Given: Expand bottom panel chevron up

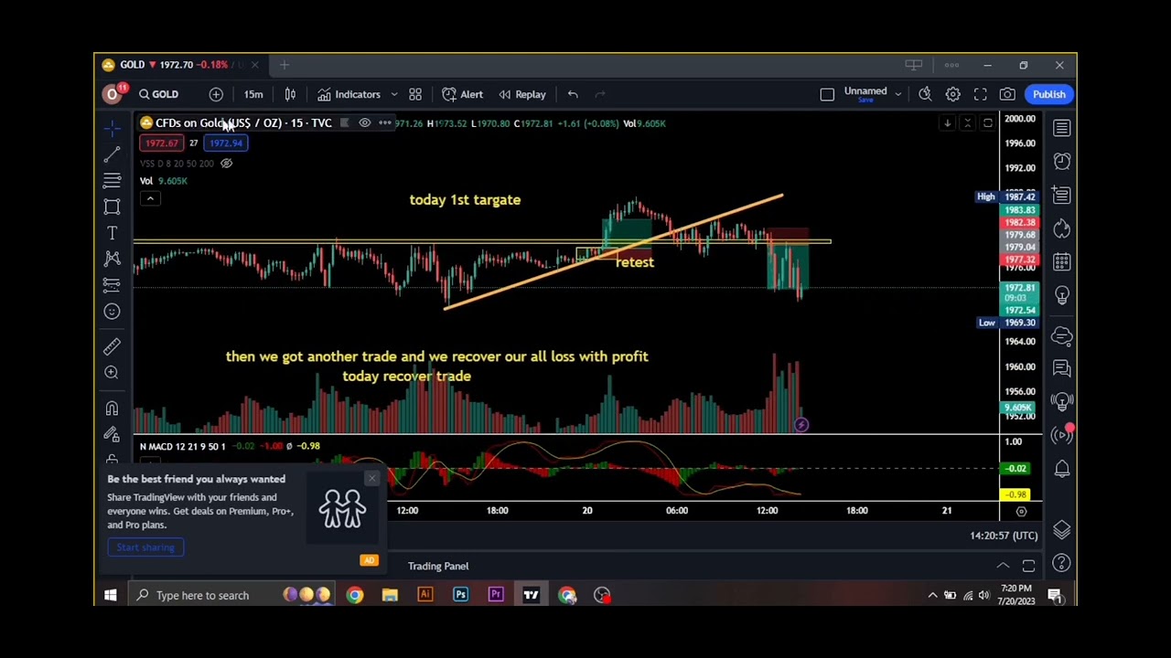Looking at the screenshot, I should (1003, 566).
